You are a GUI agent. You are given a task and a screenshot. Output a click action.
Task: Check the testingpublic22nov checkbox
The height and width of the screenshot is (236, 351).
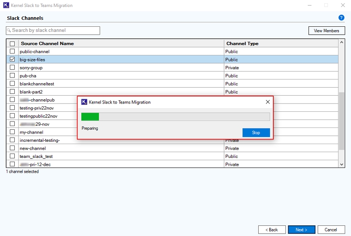pos(12,116)
